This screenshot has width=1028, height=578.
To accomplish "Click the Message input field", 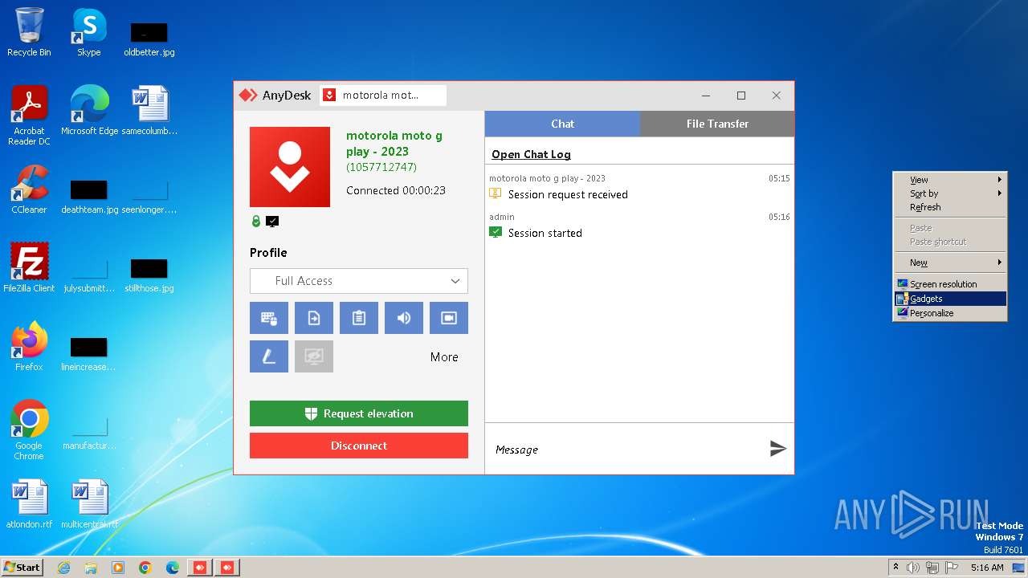I will tap(626, 450).
